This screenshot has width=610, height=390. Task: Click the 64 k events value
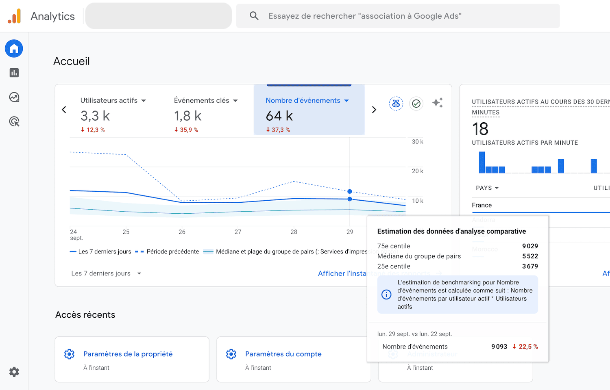[x=279, y=116]
